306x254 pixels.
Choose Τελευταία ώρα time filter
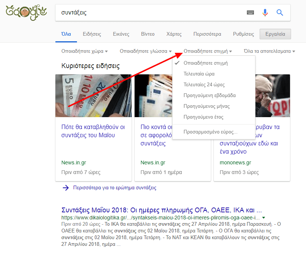point(199,74)
